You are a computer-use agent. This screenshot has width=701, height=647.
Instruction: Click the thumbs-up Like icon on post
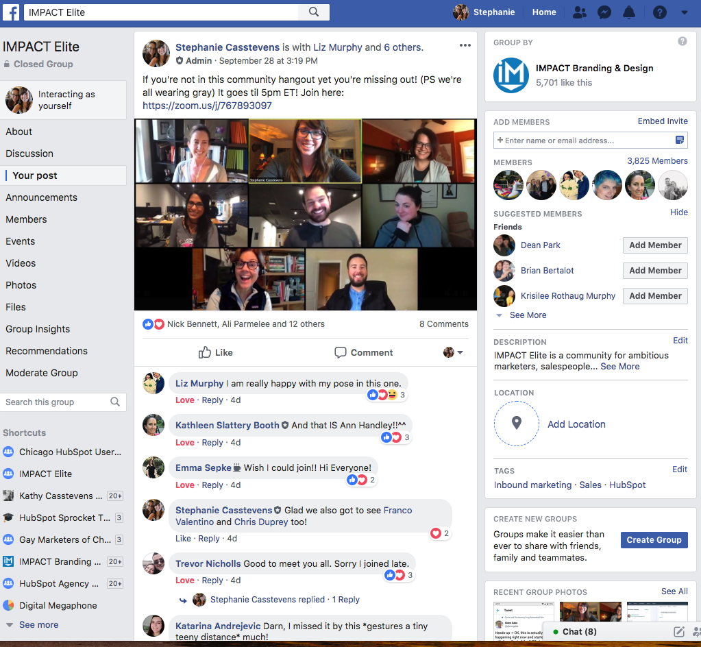click(205, 352)
